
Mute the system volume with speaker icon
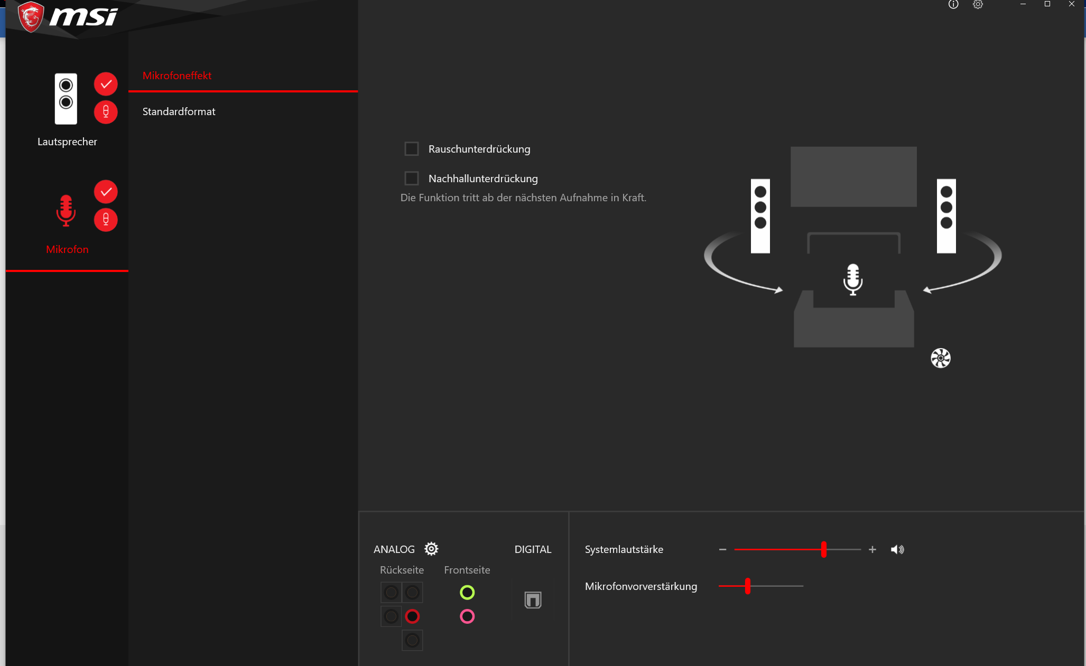click(x=897, y=550)
